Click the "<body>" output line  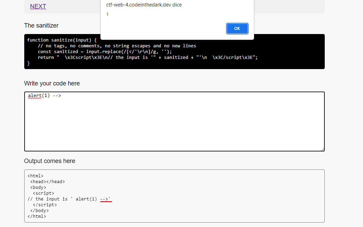(38, 187)
